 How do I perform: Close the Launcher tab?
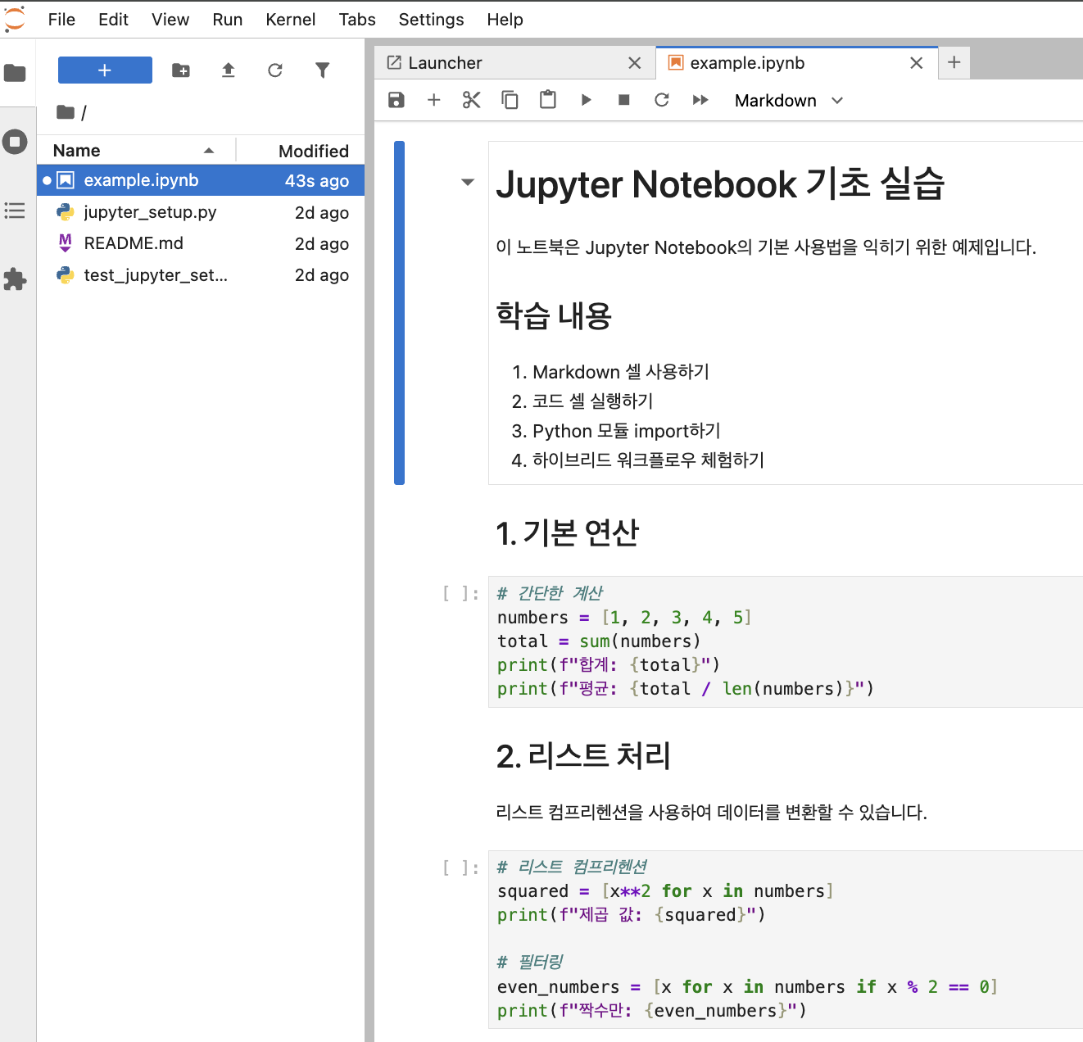coord(634,63)
